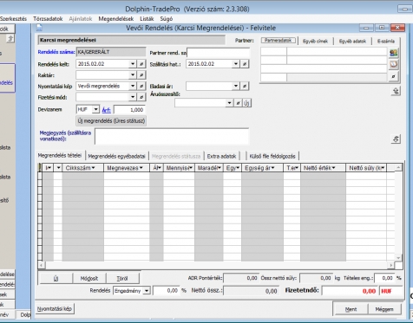Open the Cikkszám column filter arrow
The image size is (413, 323).
point(93,168)
